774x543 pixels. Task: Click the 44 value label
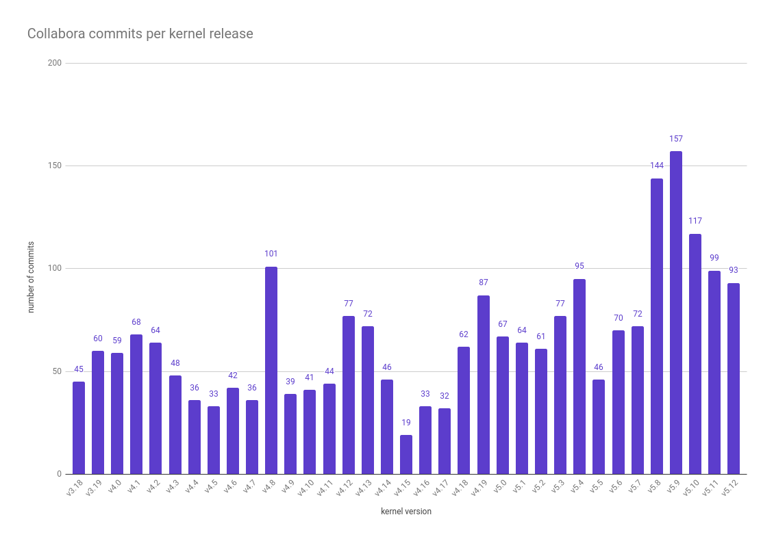coord(329,371)
